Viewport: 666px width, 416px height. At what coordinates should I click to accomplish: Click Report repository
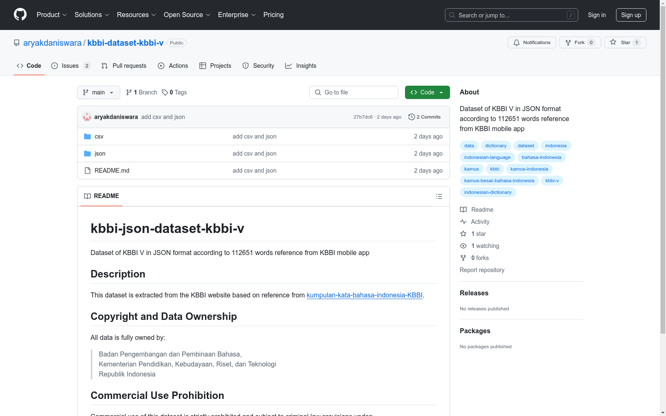(482, 270)
